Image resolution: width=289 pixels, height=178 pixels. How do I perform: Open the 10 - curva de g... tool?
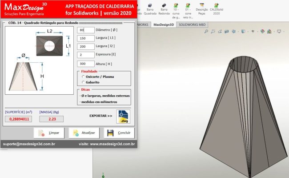tap(177, 9)
